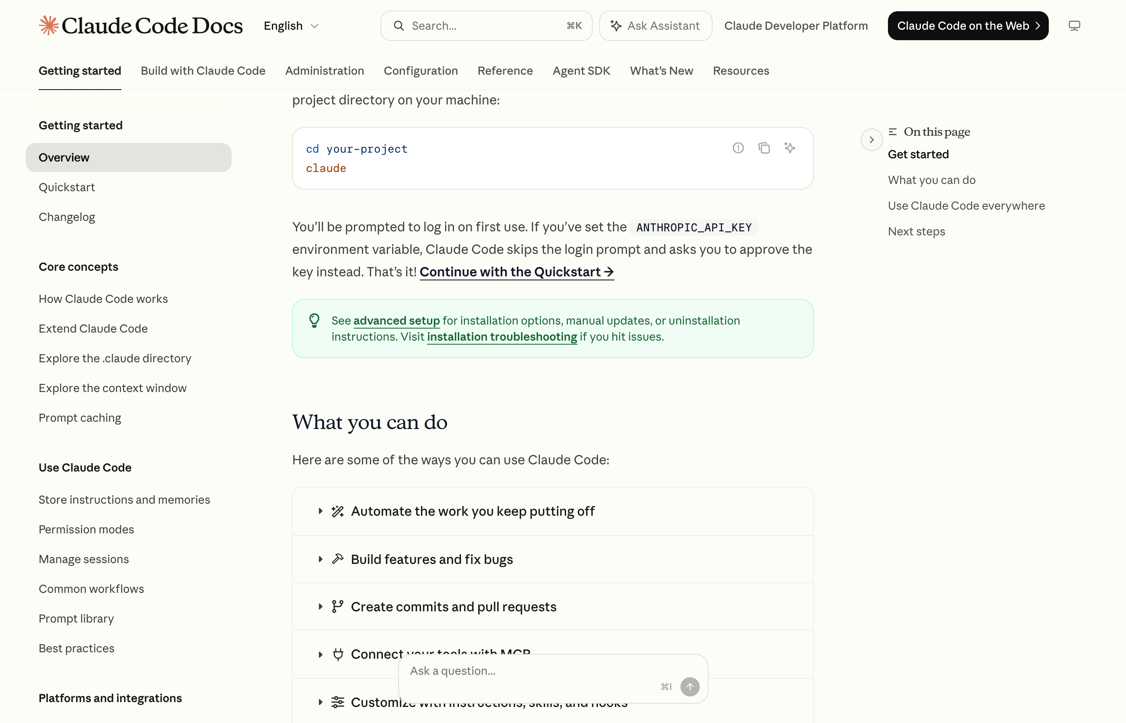Screen dimensions: 1126x723
Task: Click the ANTHROPIC_API_KEY inline code text
Action: tap(694, 227)
